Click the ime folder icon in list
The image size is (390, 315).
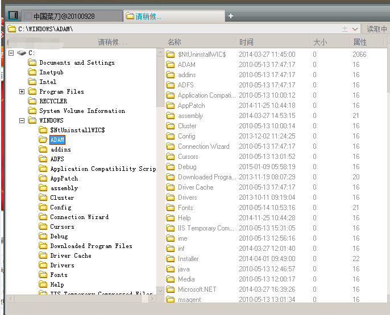(171, 238)
